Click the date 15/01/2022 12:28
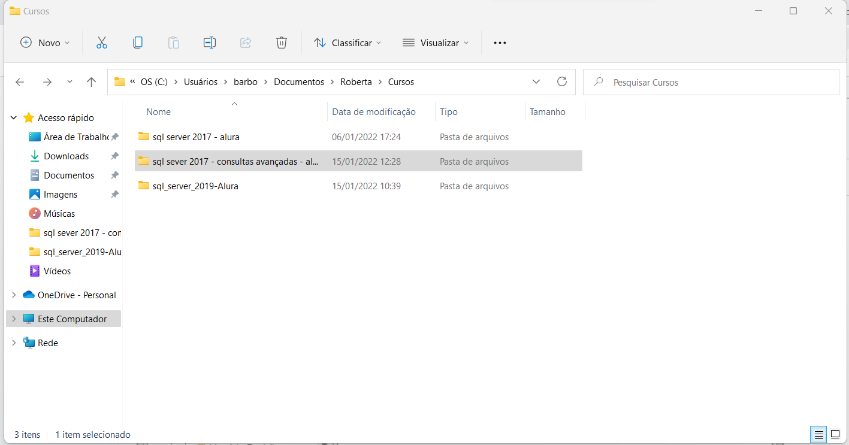Viewport: 849px width, 445px height. tap(366, 162)
